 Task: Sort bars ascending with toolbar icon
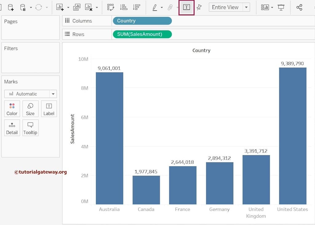click(x=124, y=7)
